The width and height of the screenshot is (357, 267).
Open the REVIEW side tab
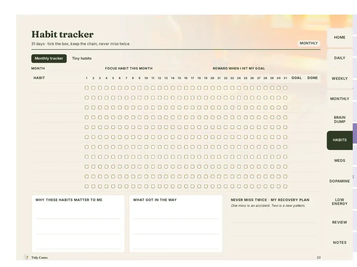coord(340,222)
